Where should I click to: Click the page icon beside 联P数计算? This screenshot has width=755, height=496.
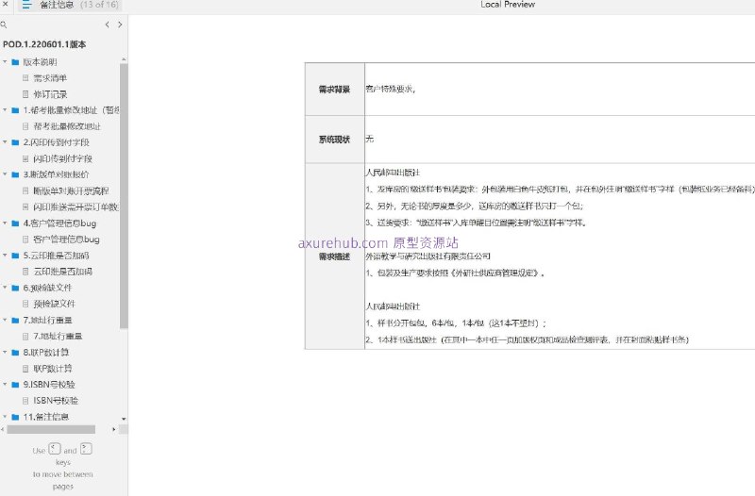coord(25,369)
